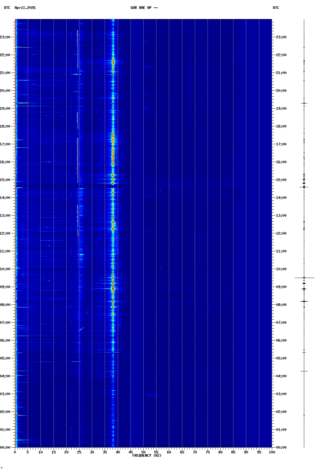Select the 23:00 mark on left time axis
This screenshot has width=317, height=471.
tap(5, 37)
